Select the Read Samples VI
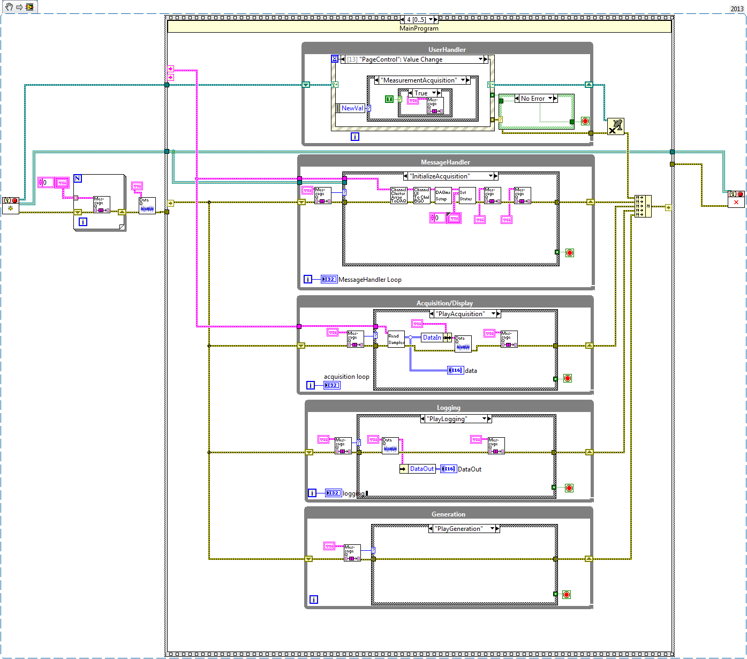The image size is (747, 659). [x=396, y=339]
